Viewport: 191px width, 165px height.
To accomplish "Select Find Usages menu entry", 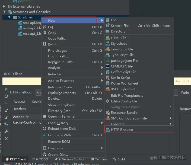I will click(73, 50).
